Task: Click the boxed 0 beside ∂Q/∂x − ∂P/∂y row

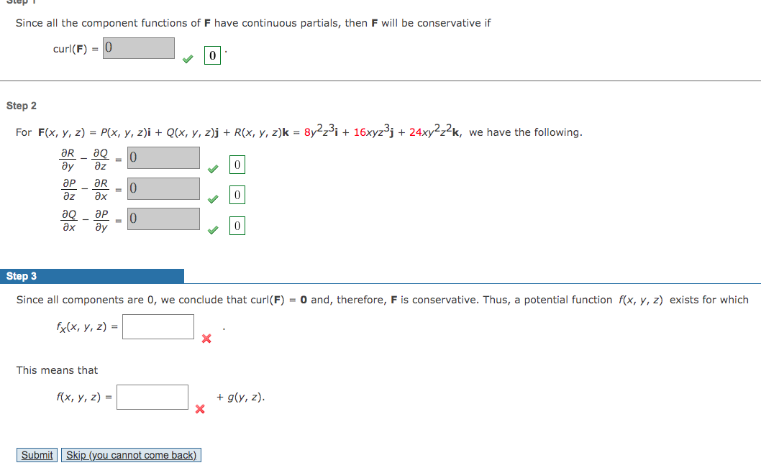Action: pos(237,225)
